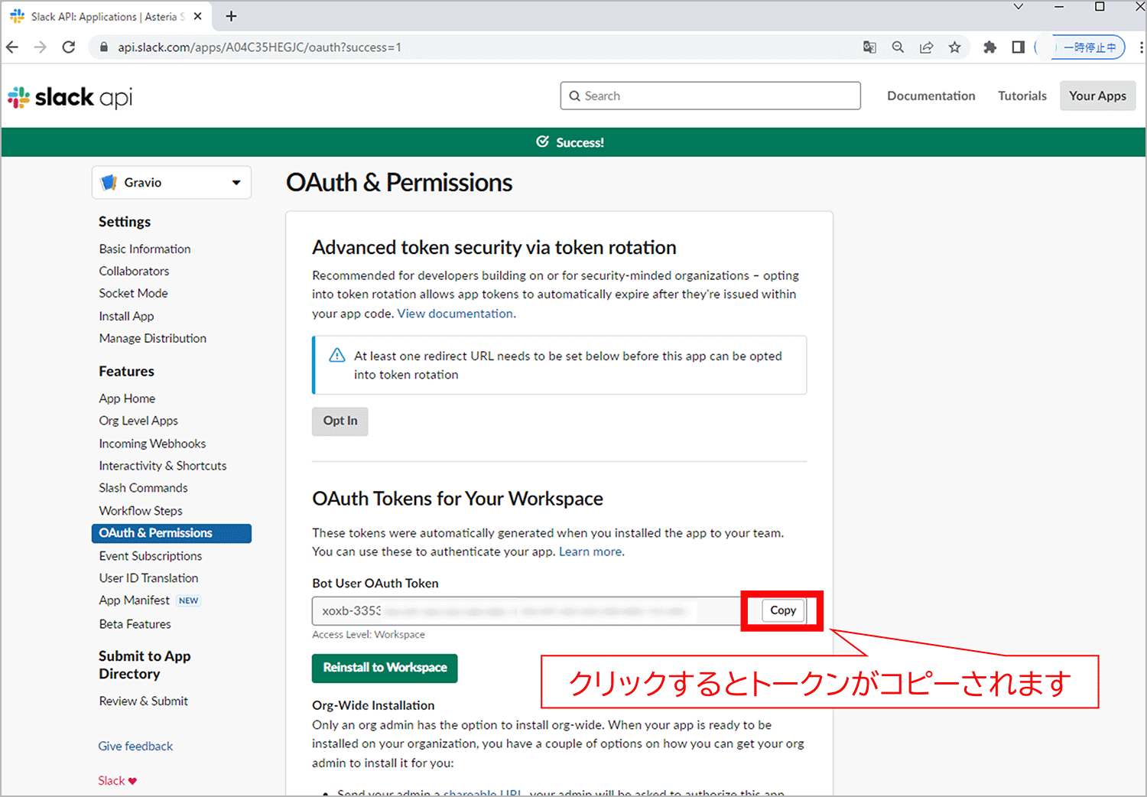Screen dimensions: 1147x797
Task: Click the slack api logo
Action: 70,97
